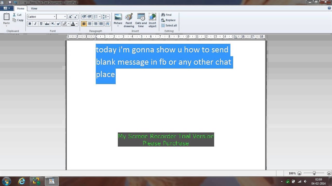Toggle underline formatting
This screenshot has width=332, height=186.
click(41, 24)
